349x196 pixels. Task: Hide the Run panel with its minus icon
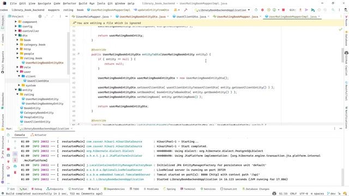[x=341, y=128]
